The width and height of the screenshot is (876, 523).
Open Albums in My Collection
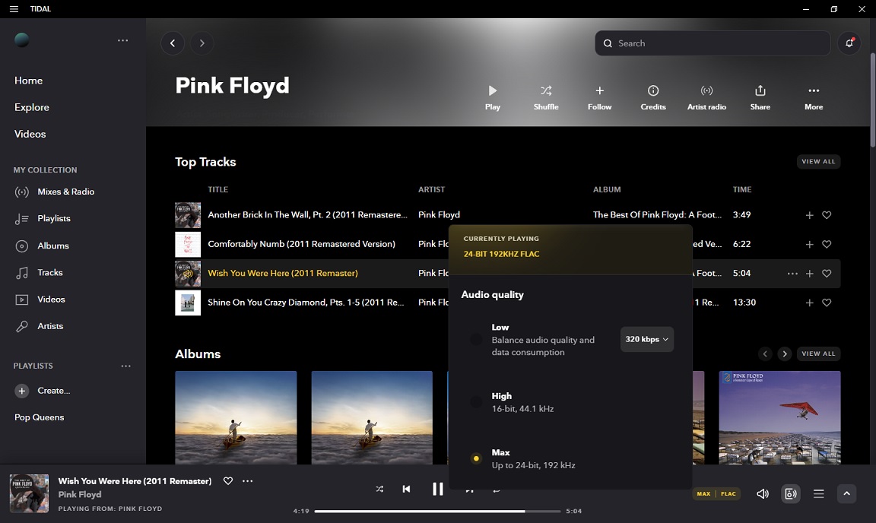(x=42, y=246)
